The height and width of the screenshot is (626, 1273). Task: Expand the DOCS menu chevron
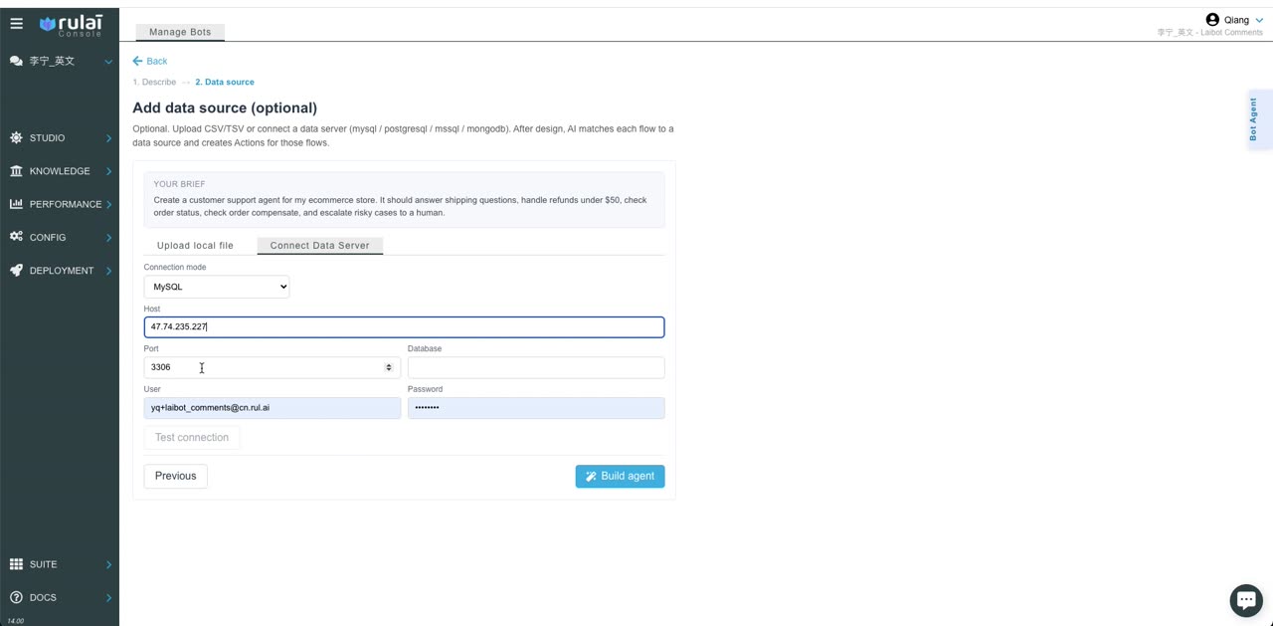[x=108, y=598]
